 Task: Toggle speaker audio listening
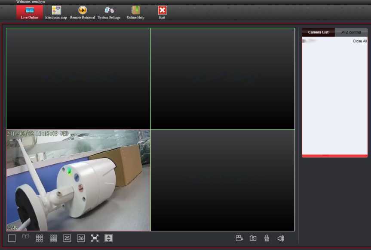[281, 238]
